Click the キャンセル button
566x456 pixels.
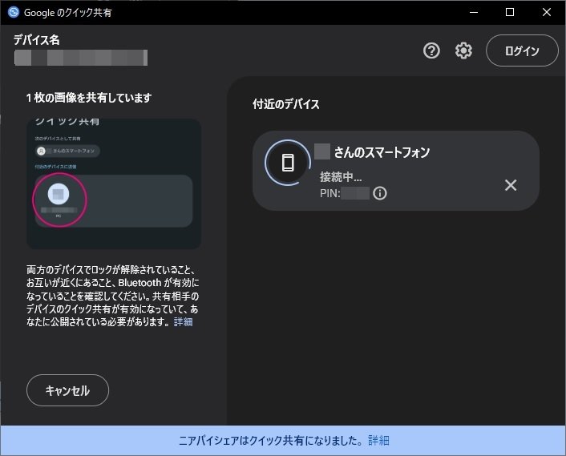pyautogui.click(x=67, y=390)
